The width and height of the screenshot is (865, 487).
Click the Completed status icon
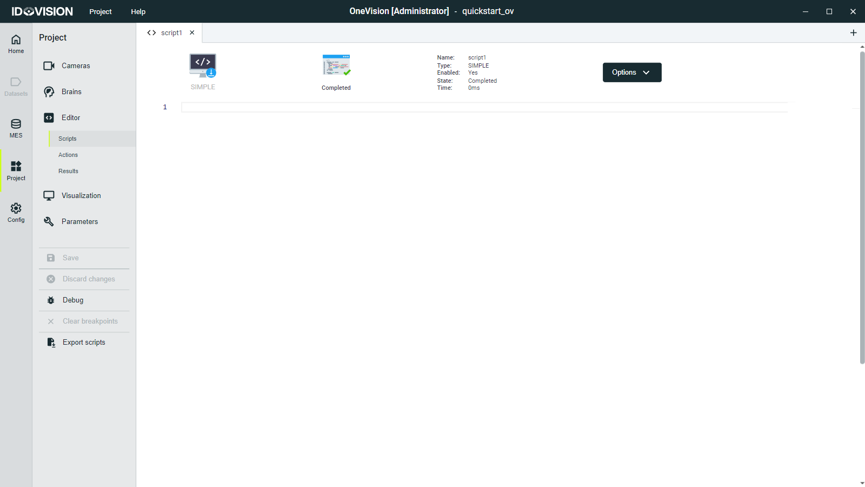point(336,65)
